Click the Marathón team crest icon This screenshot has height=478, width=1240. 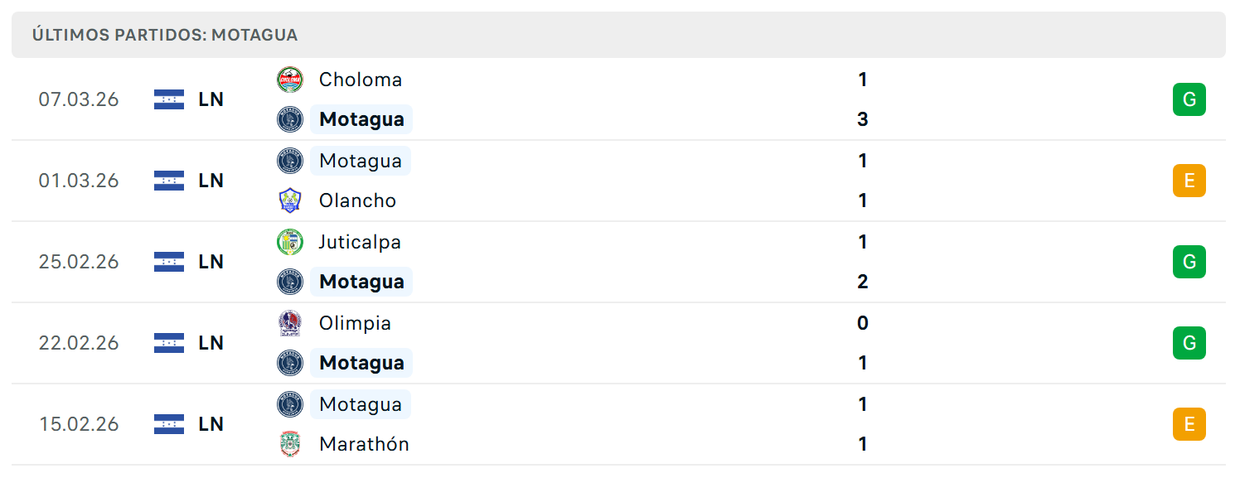point(290,444)
